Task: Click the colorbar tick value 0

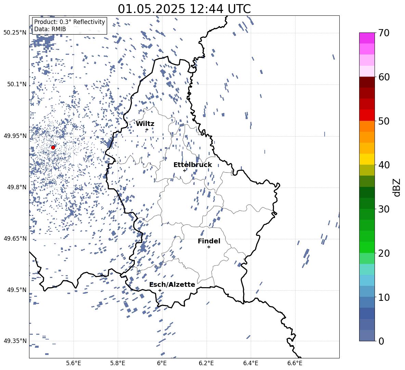Action: tap(381, 341)
